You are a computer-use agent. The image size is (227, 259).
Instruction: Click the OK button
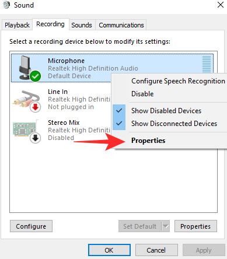click(x=109, y=250)
